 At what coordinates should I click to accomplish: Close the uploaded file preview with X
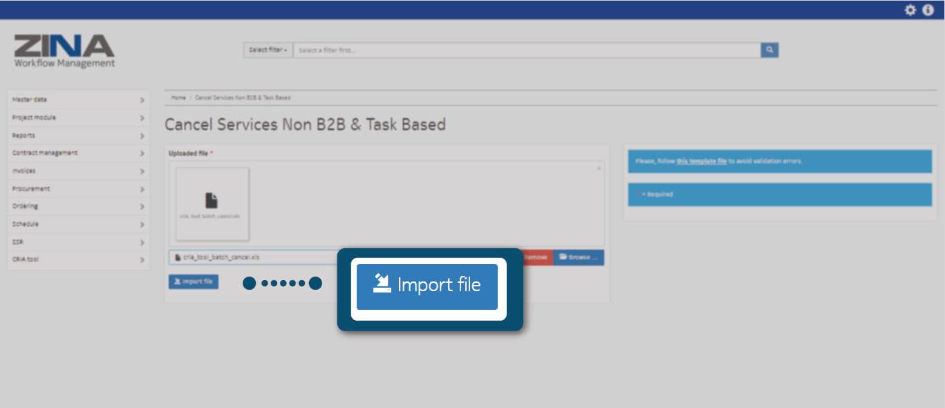[x=599, y=168]
